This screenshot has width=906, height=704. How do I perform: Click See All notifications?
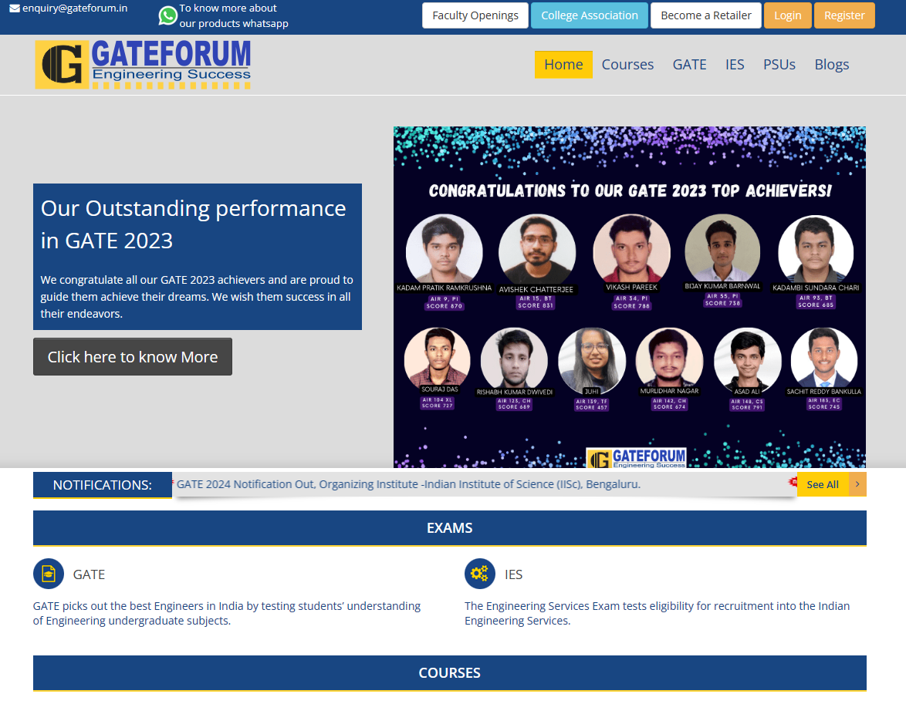tap(822, 484)
